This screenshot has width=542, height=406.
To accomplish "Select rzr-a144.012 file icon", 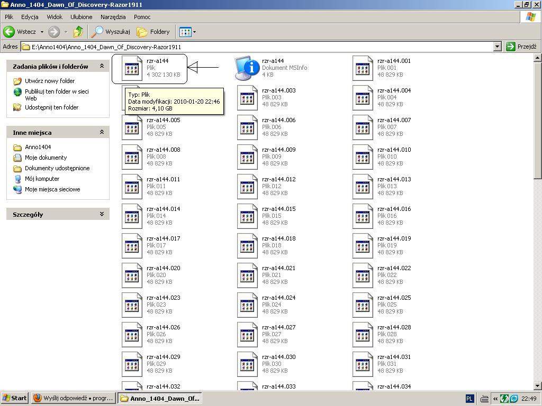I will pyautogui.click(x=247, y=187).
